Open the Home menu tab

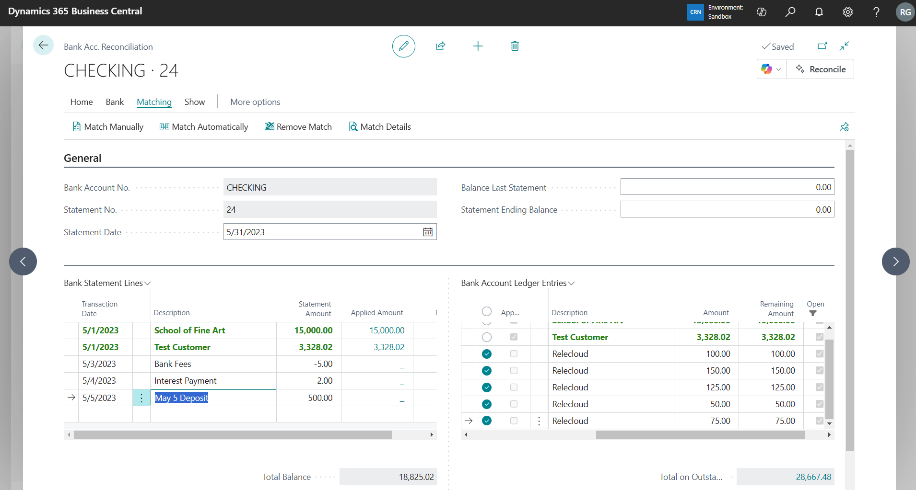click(x=82, y=102)
